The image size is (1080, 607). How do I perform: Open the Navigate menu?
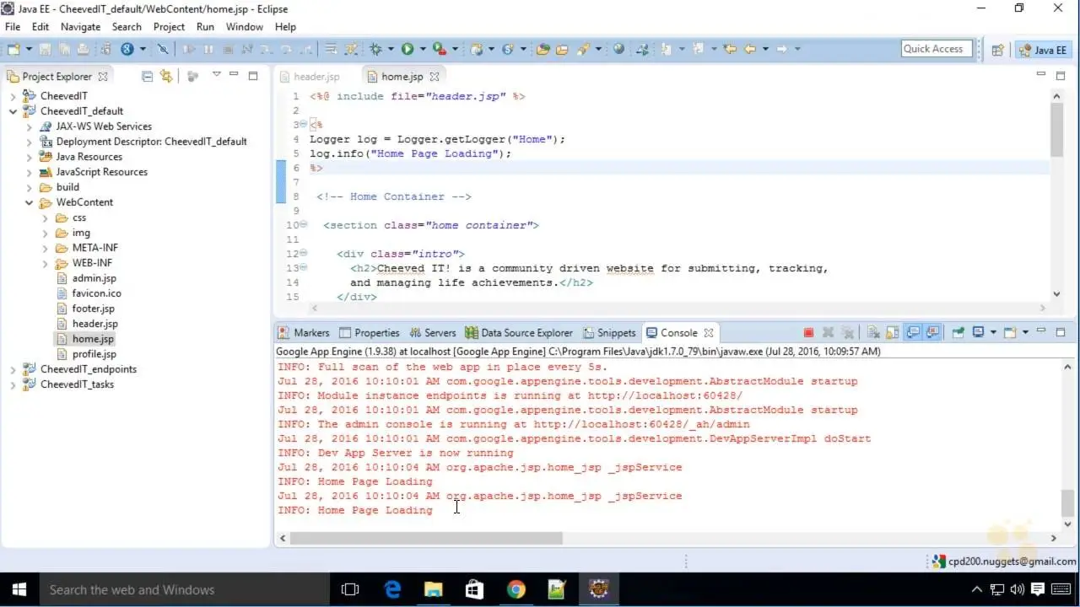tap(80, 27)
